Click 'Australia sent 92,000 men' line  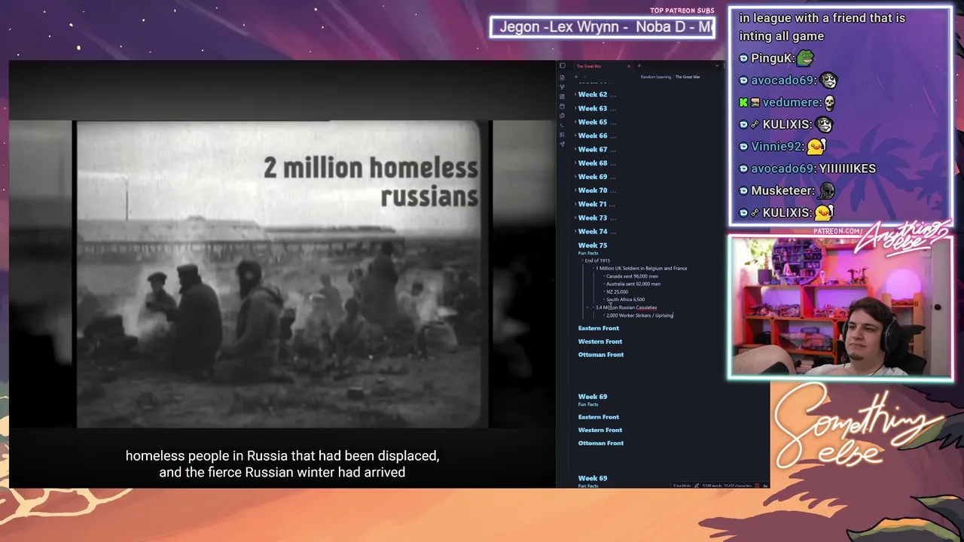[633, 284]
